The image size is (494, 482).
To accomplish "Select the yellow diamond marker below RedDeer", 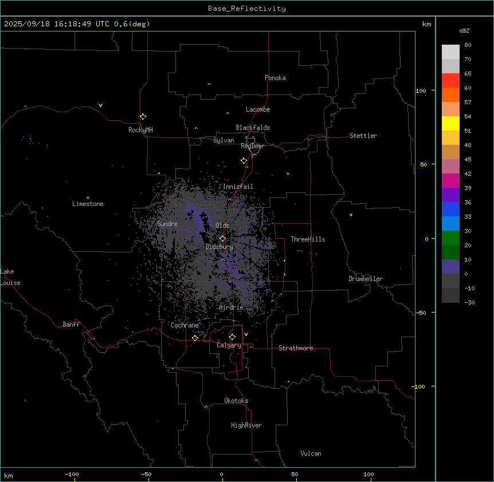I will tap(244, 161).
